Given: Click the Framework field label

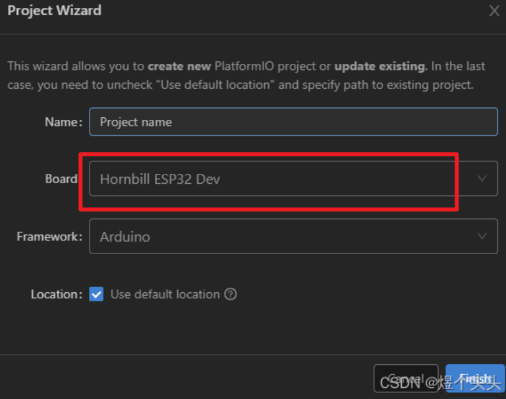Looking at the screenshot, I should pos(50,236).
